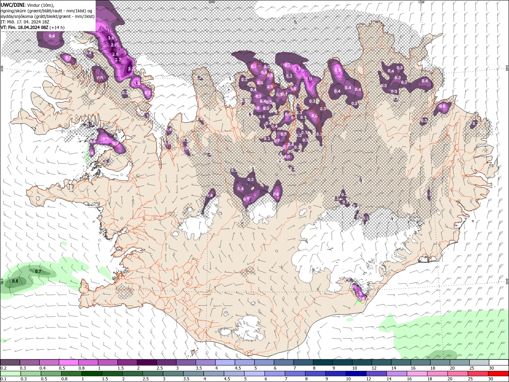Click the '0.9' snowfall value on the map
The height and width of the screenshot is (382, 509).
point(338,70)
